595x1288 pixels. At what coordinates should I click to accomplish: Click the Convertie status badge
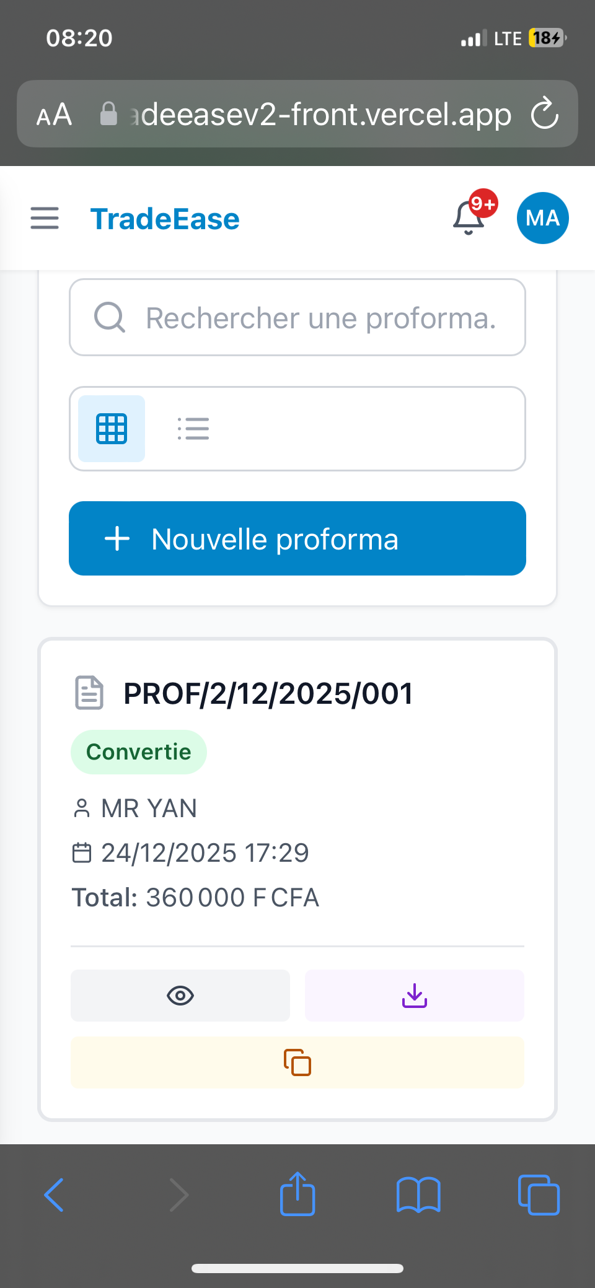139,752
